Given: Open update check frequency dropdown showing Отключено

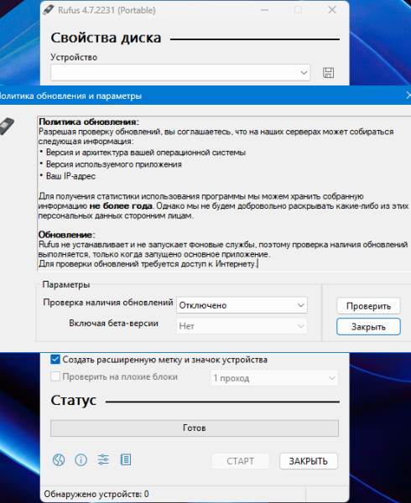Looking at the screenshot, I should (x=242, y=305).
